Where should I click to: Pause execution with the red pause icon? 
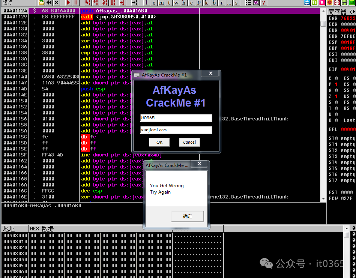click(76, 3)
